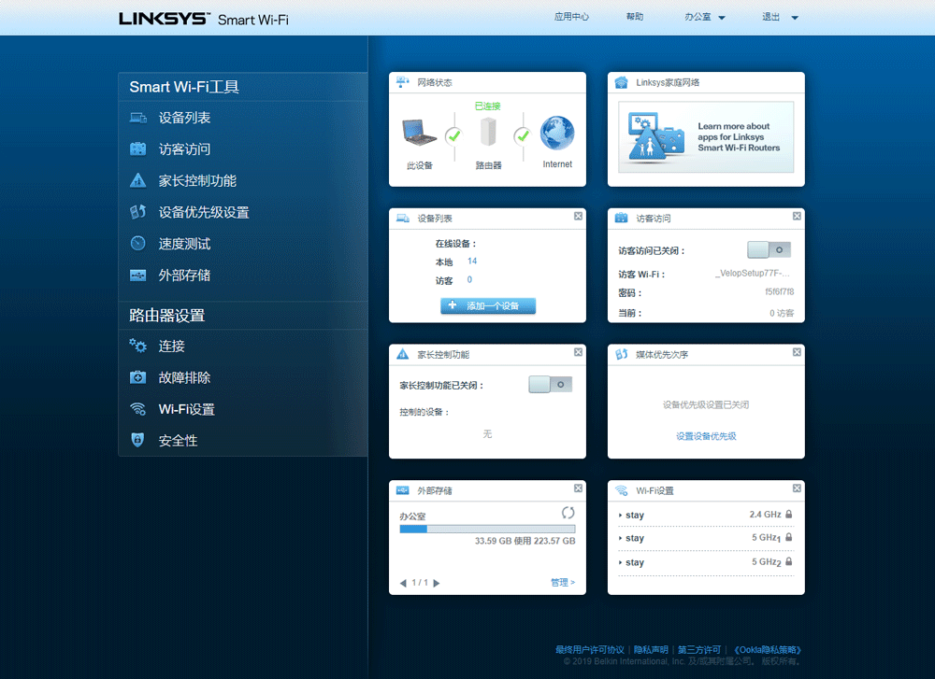Go to previous storage page arrow
The height and width of the screenshot is (679, 935).
[x=402, y=583]
